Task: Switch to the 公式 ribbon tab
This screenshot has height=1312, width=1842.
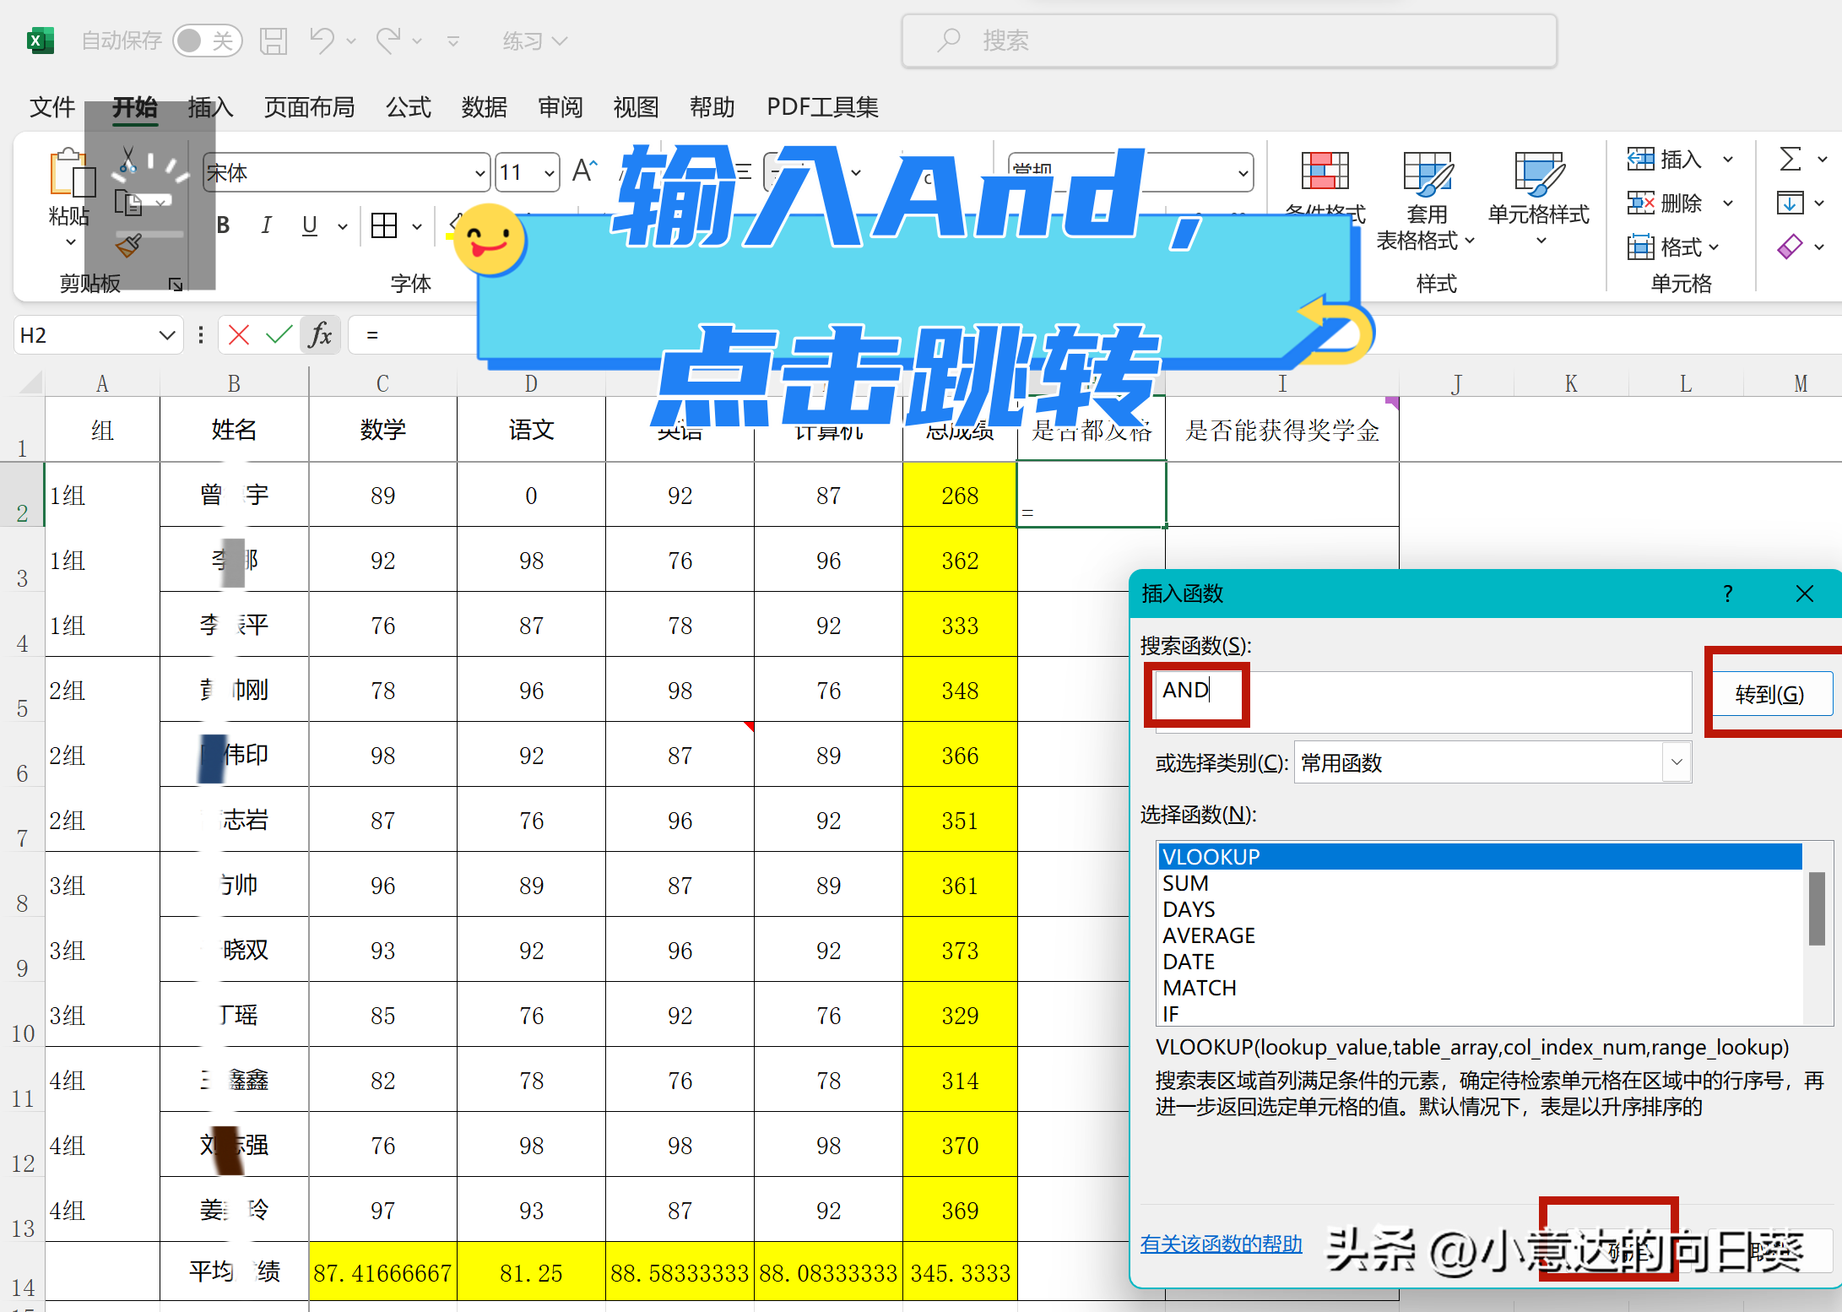Action: click(409, 107)
